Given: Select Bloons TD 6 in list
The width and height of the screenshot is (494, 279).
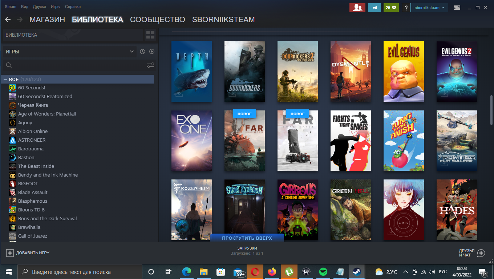Looking at the screenshot, I should (x=31, y=210).
